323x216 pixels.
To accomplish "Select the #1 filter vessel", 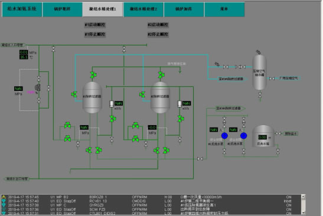I will [x=92, y=97].
